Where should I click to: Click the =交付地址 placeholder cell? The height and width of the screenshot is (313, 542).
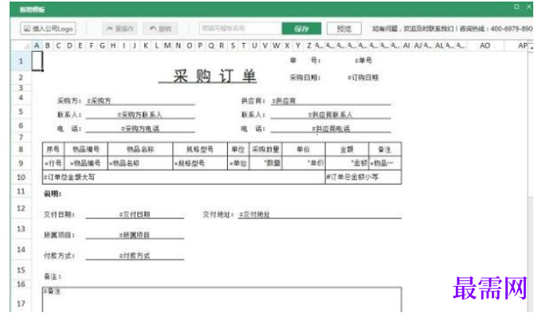[320, 214]
